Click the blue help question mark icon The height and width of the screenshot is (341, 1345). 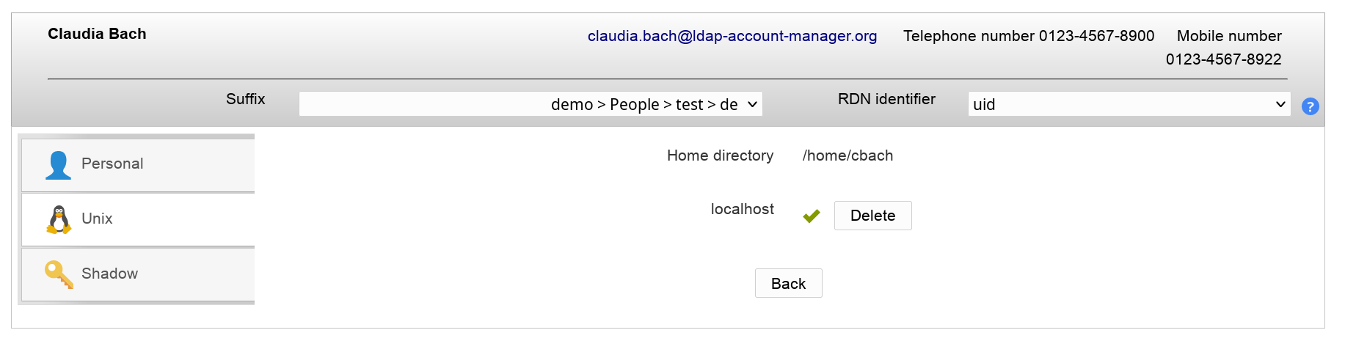1310,106
